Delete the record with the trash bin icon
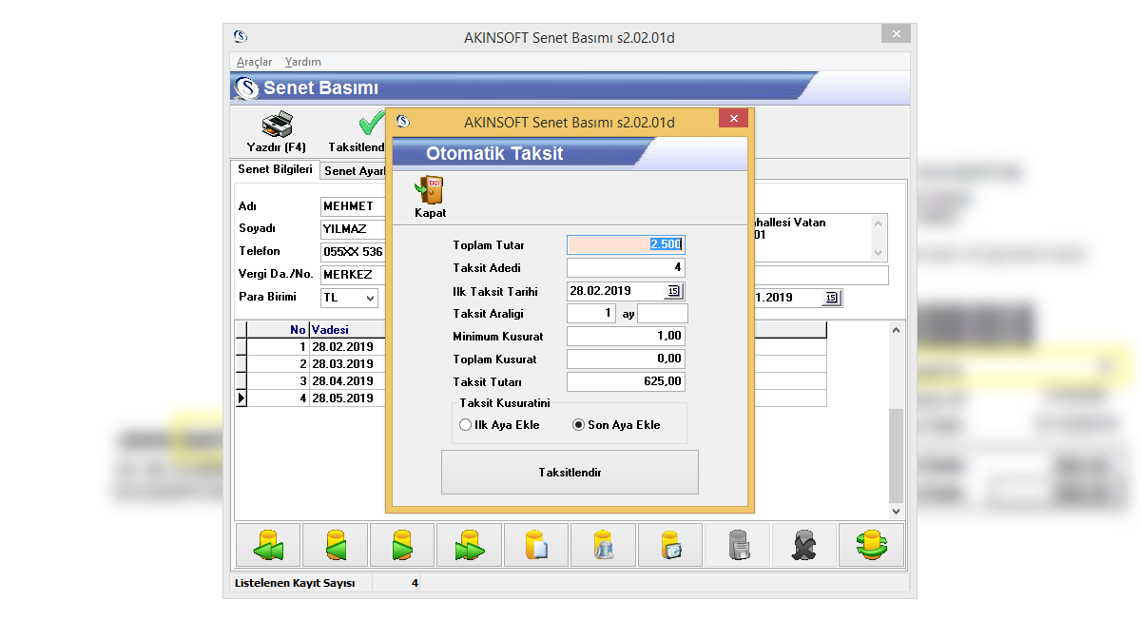This screenshot has width=1141, height=621. click(603, 545)
